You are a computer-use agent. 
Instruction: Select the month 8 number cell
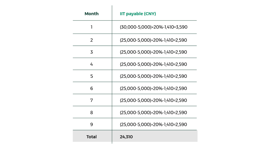91,112
